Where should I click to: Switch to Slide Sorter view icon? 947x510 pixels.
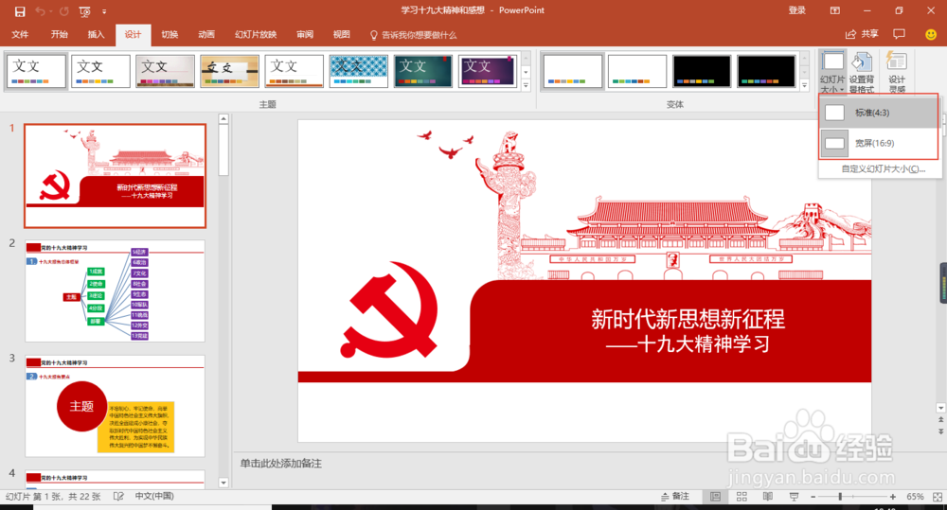742,496
